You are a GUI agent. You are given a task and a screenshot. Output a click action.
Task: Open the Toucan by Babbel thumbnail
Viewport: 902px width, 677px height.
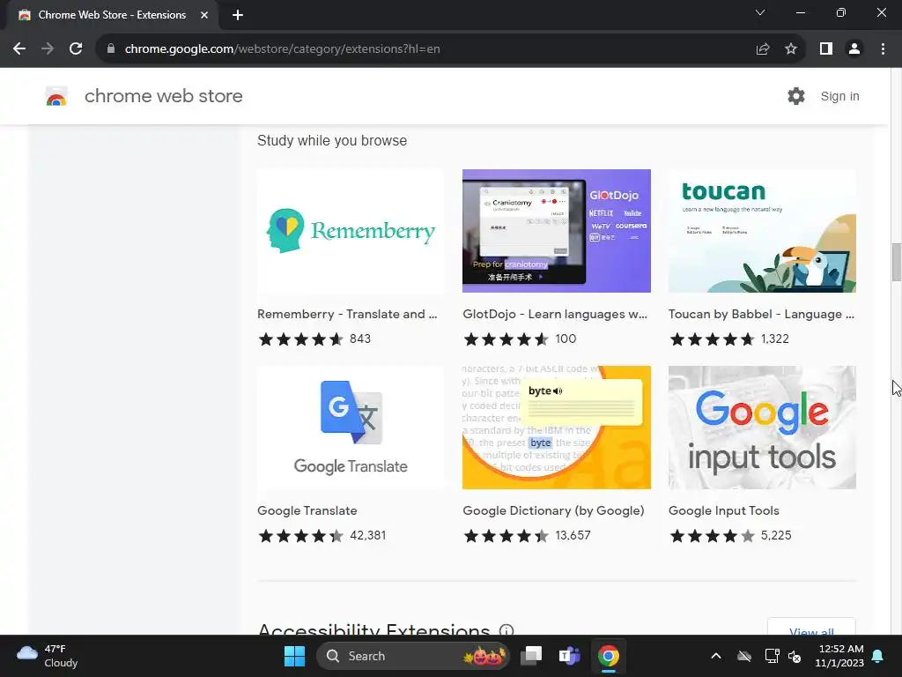click(762, 231)
